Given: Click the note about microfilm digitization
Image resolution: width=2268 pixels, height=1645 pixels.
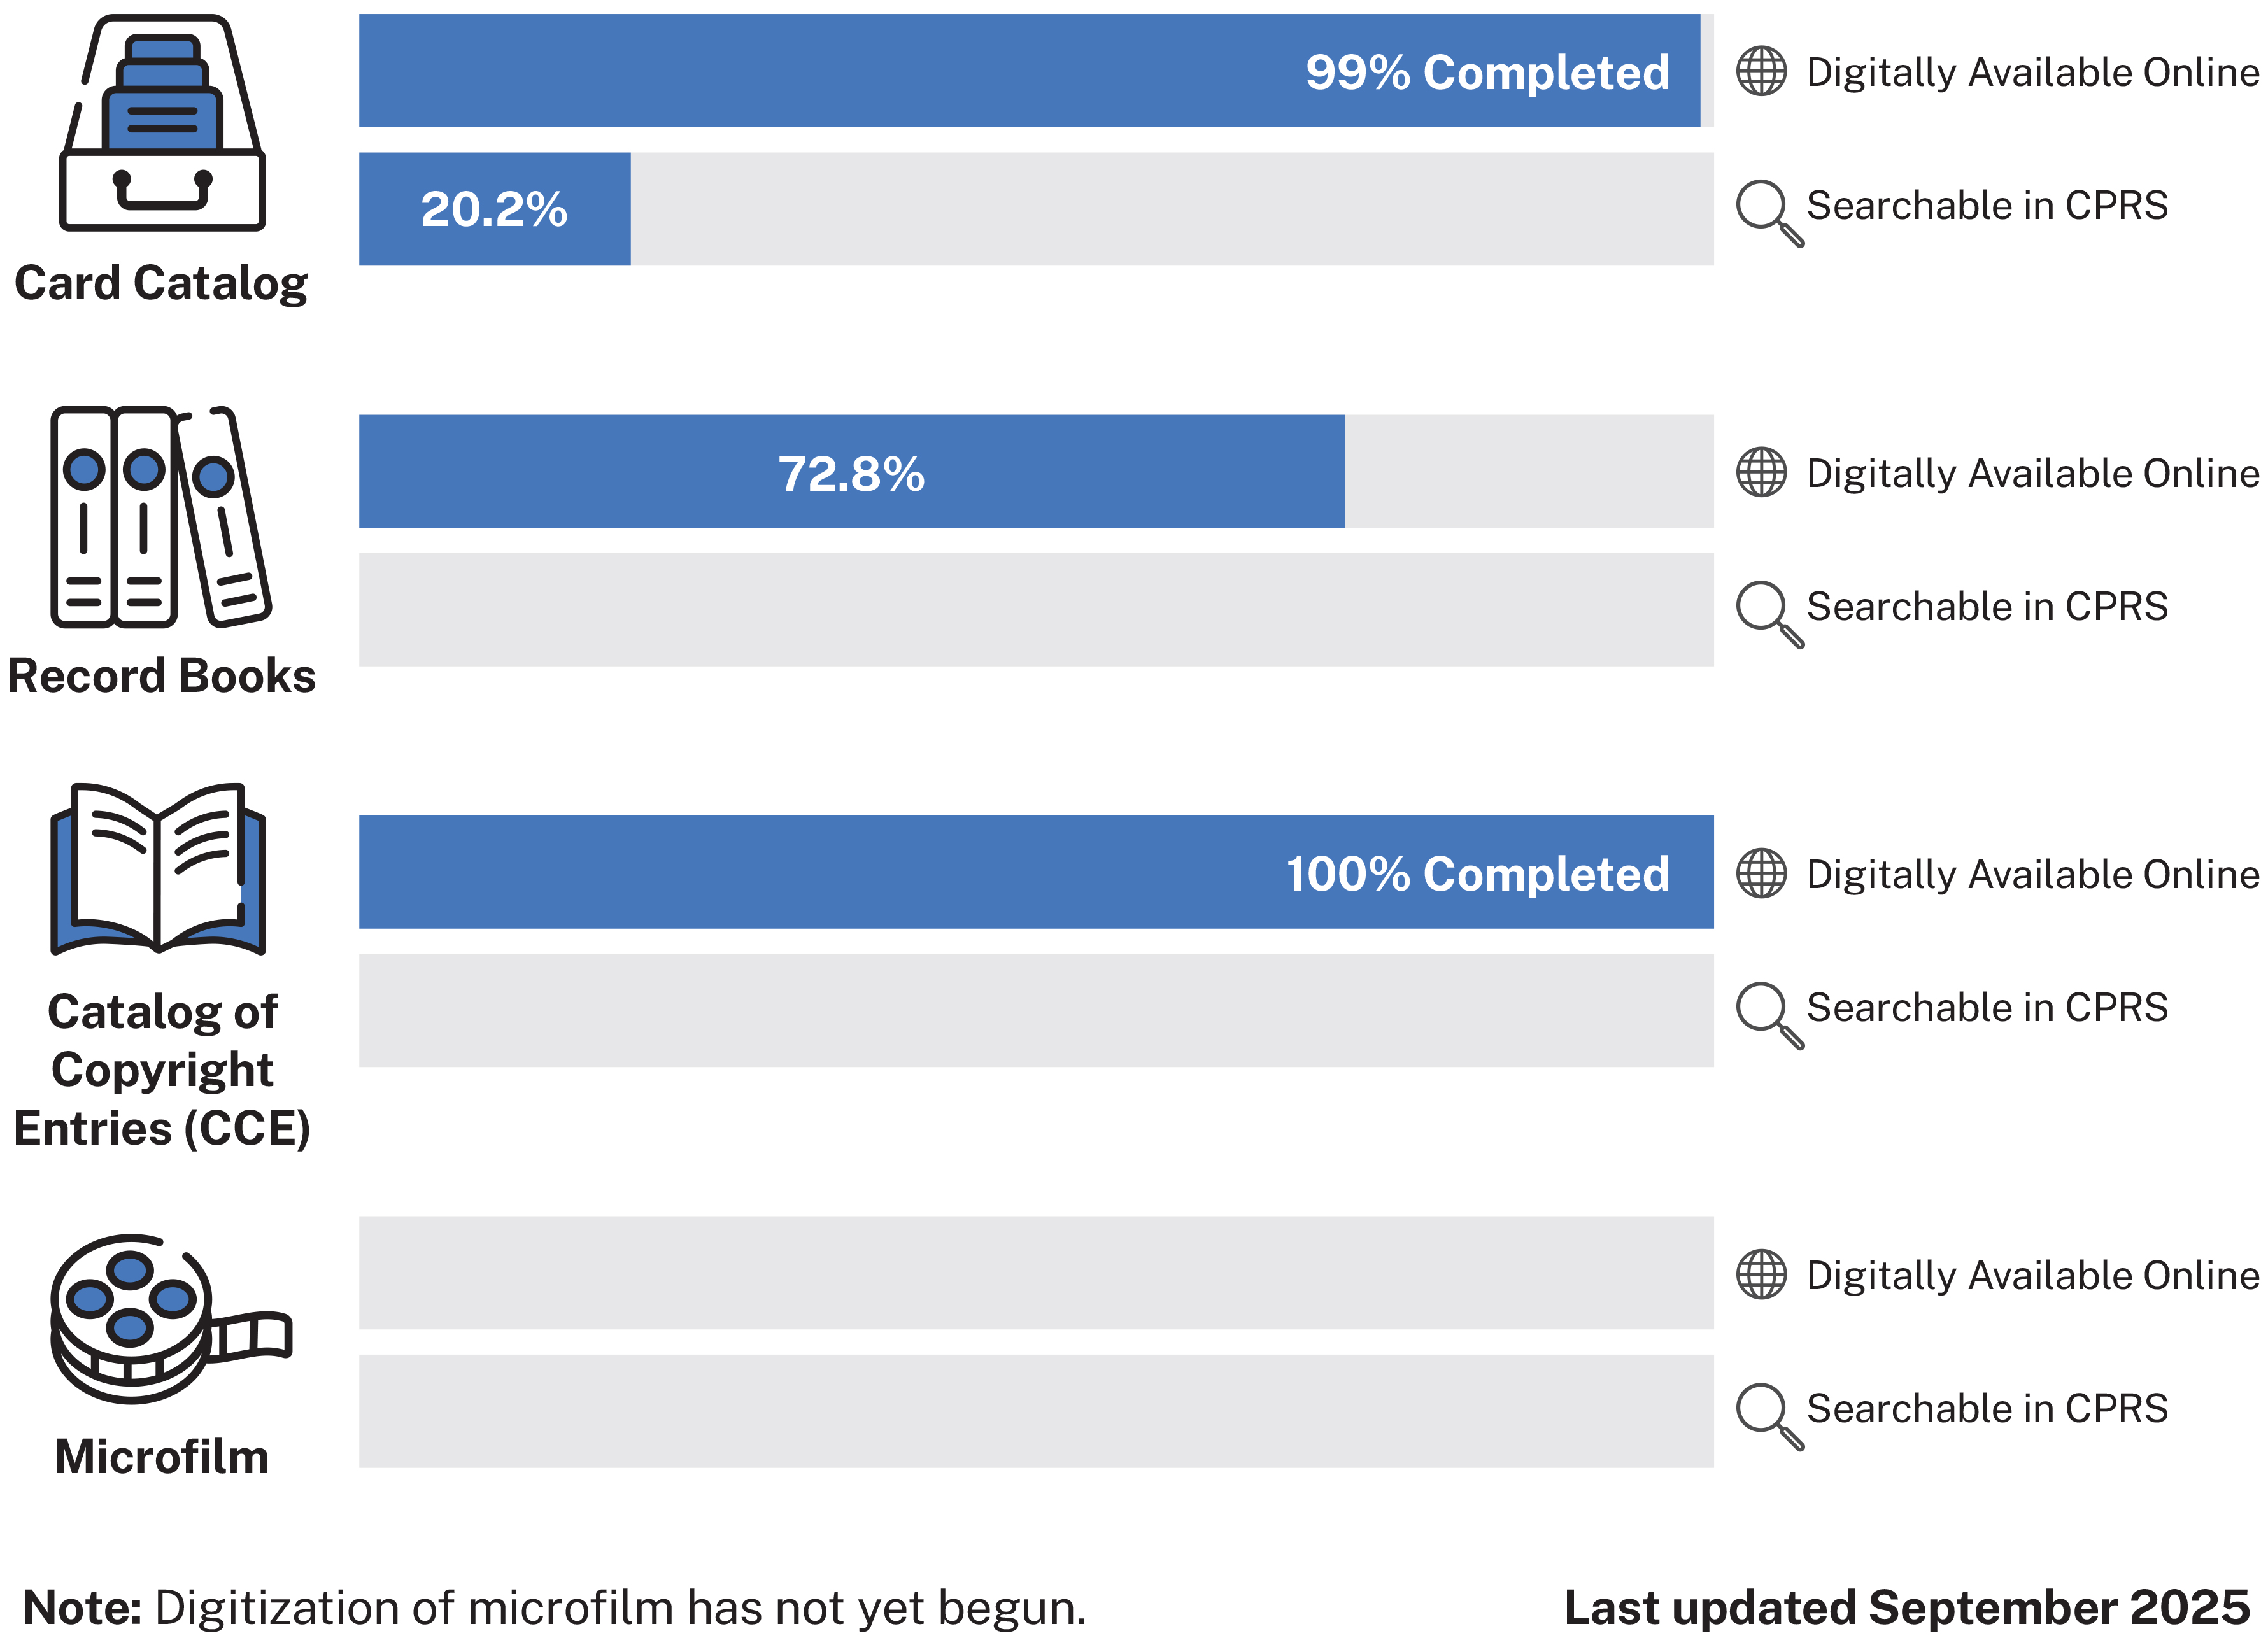Looking at the screenshot, I should click(x=554, y=1608).
